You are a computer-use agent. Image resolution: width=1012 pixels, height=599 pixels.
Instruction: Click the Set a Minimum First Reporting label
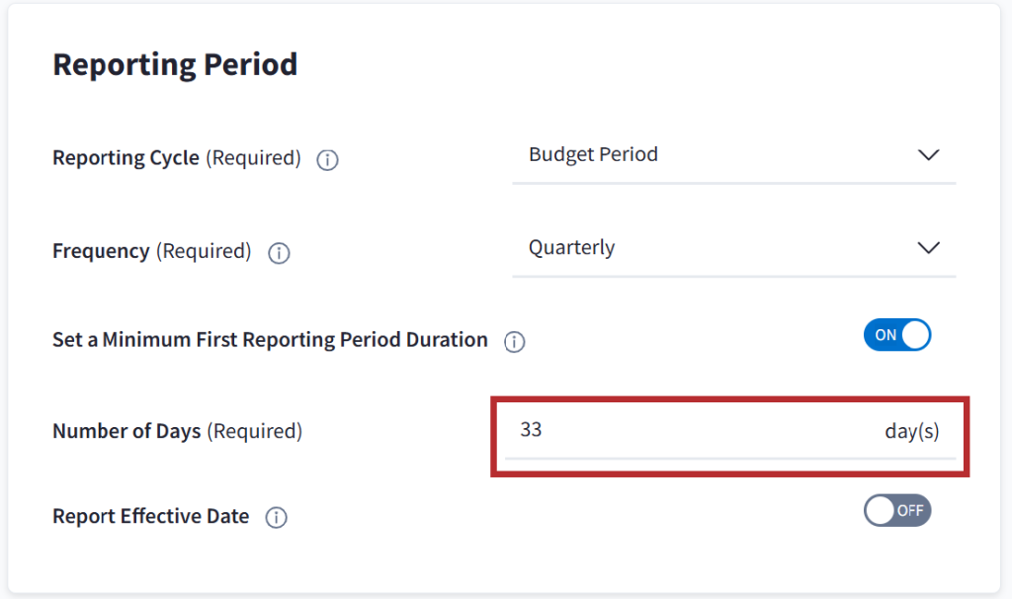(270, 340)
